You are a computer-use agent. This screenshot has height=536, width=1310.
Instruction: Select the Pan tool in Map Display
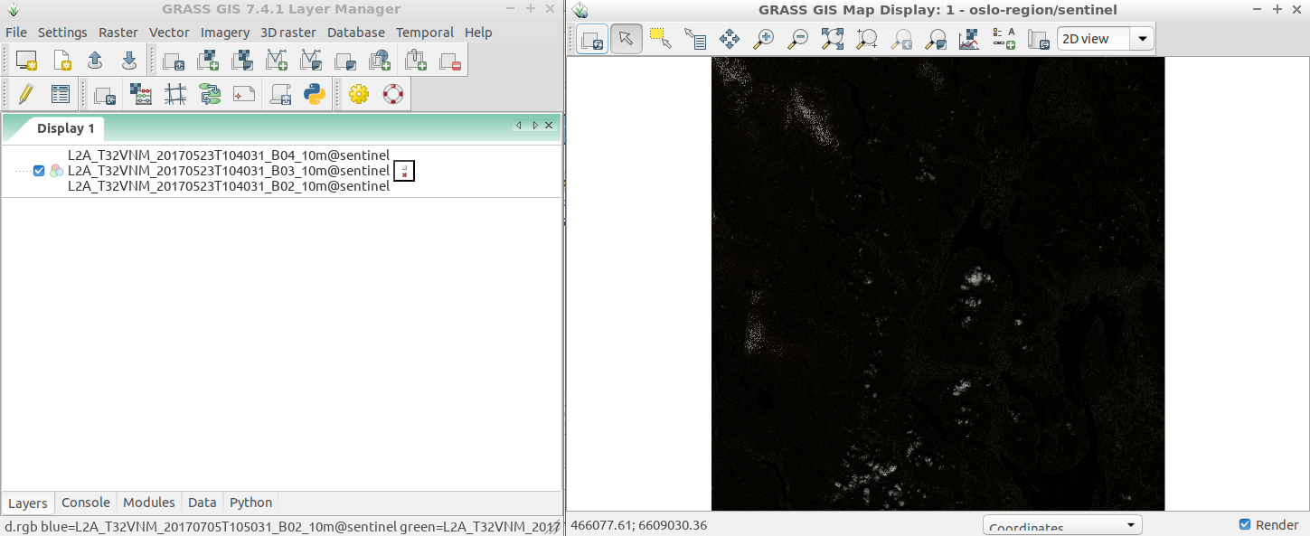(x=730, y=39)
